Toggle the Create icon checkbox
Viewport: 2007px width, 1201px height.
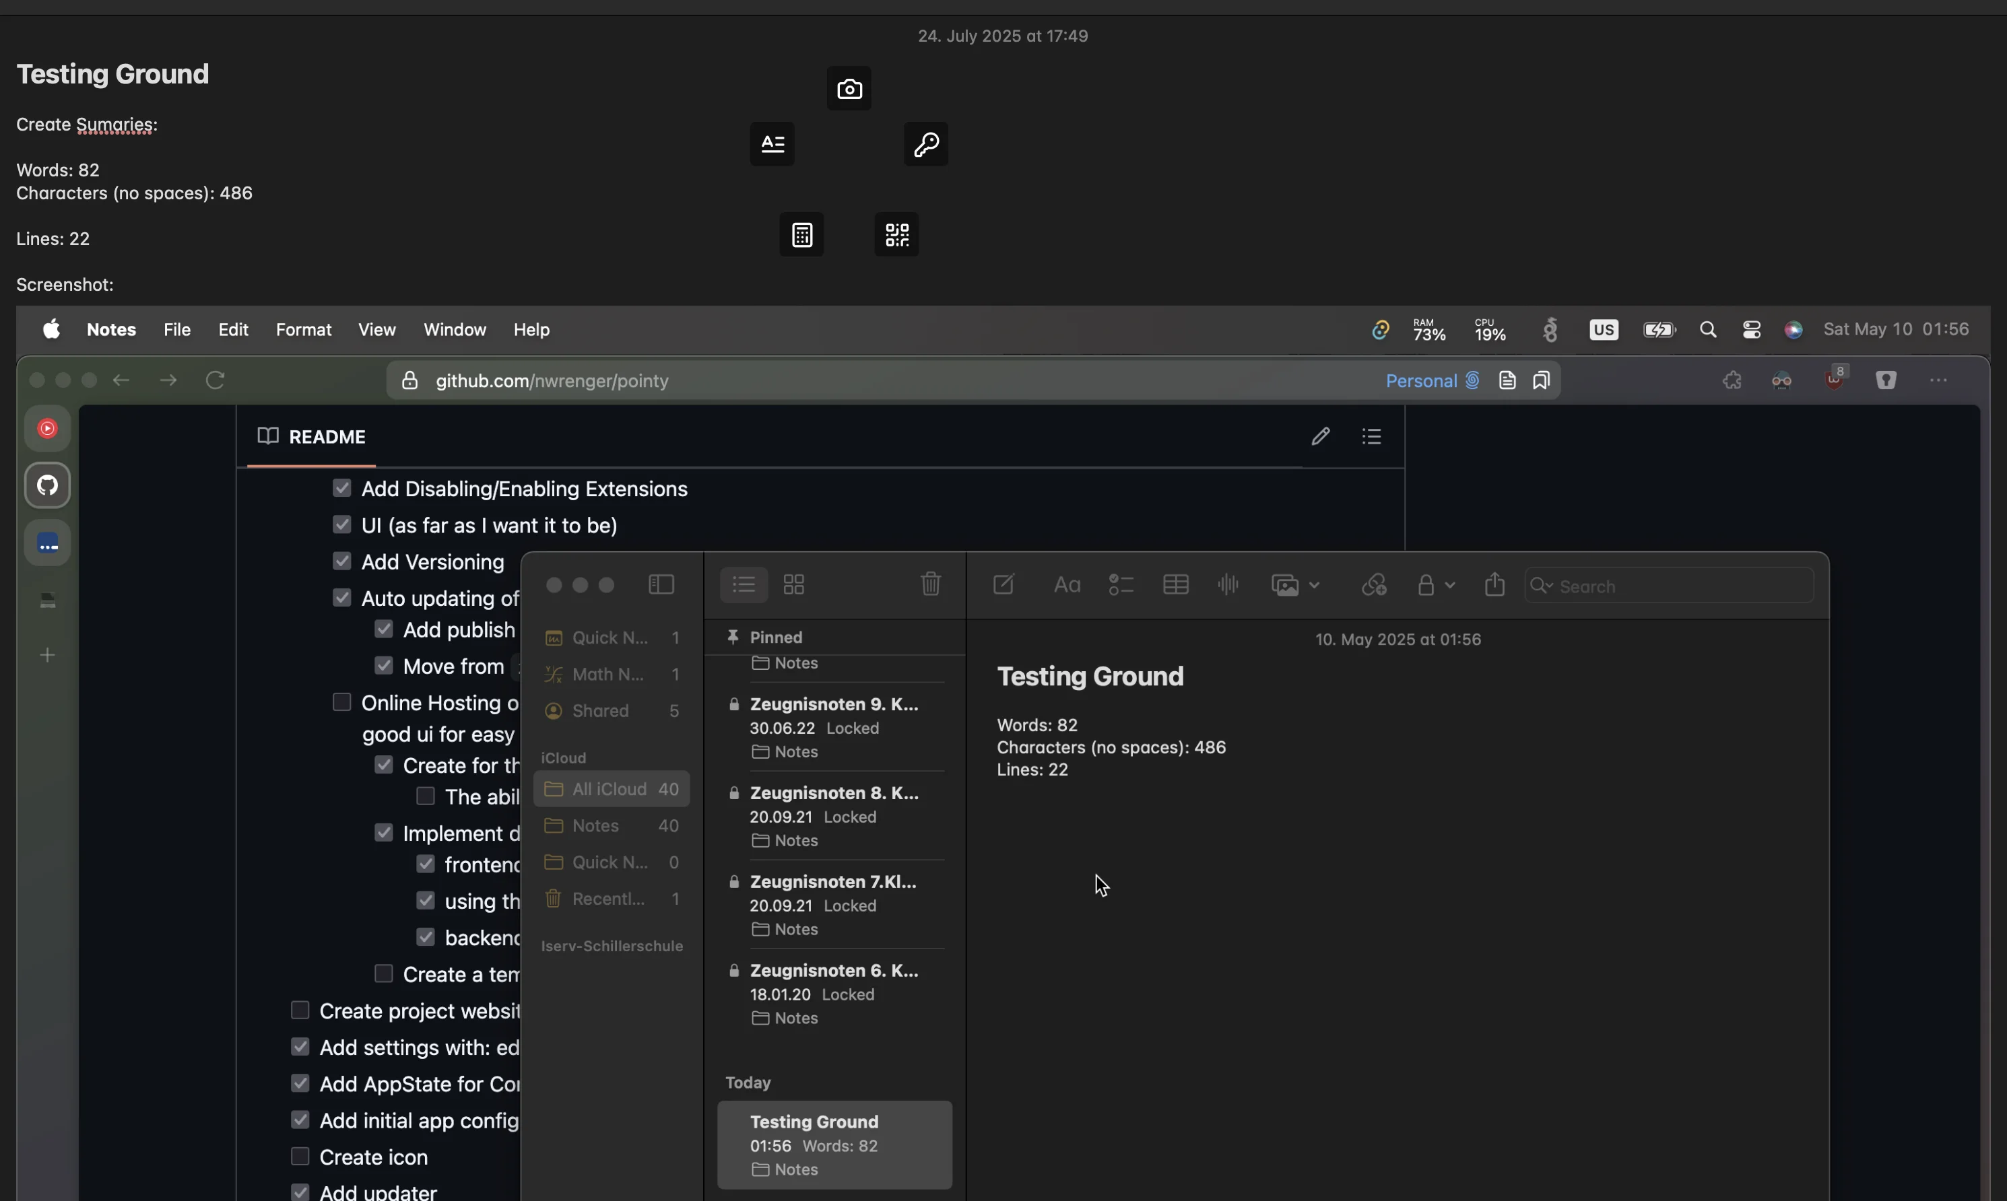pyautogui.click(x=300, y=1156)
